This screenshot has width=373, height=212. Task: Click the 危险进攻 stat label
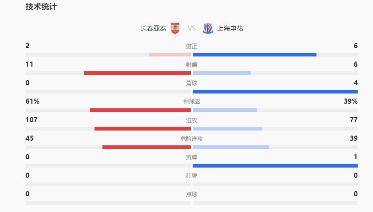click(x=191, y=138)
